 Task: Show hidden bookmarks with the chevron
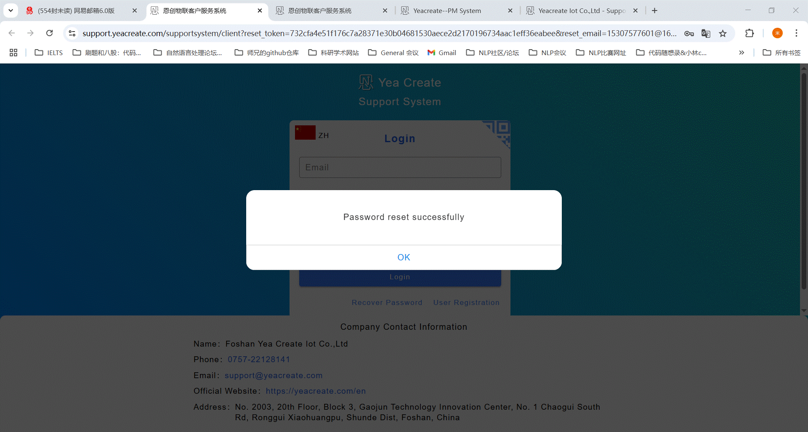pos(742,53)
